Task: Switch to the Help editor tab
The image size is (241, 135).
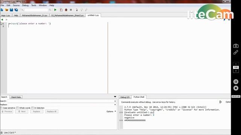Action: click(16, 15)
